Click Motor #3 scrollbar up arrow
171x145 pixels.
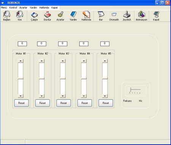pyautogui.click(x=63, y=61)
